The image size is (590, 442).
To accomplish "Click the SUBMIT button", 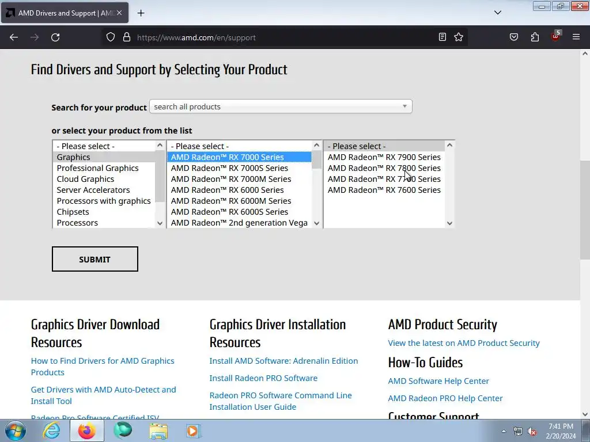I will click(95, 259).
